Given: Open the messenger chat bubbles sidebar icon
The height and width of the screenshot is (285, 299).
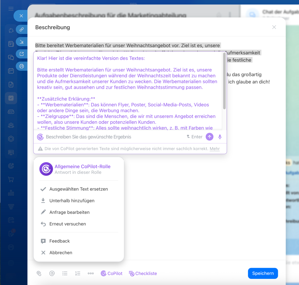Looking at the screenshot, I should coord(11,57).
